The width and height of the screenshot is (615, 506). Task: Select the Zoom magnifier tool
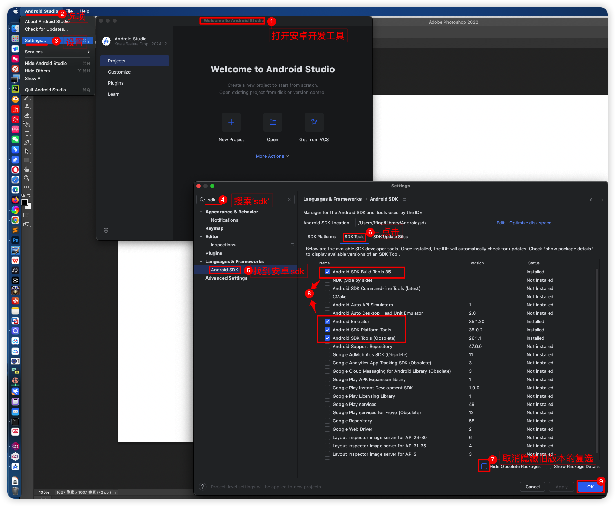click(27, 178)
